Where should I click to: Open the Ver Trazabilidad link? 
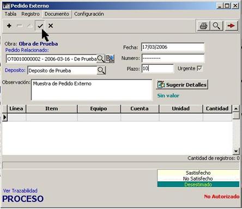coord(20,190)
